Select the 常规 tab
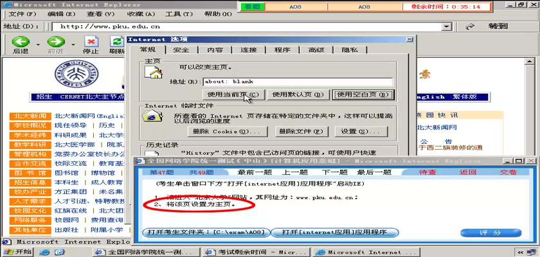This screenshot has height=257, width=540. pos(148,49)
